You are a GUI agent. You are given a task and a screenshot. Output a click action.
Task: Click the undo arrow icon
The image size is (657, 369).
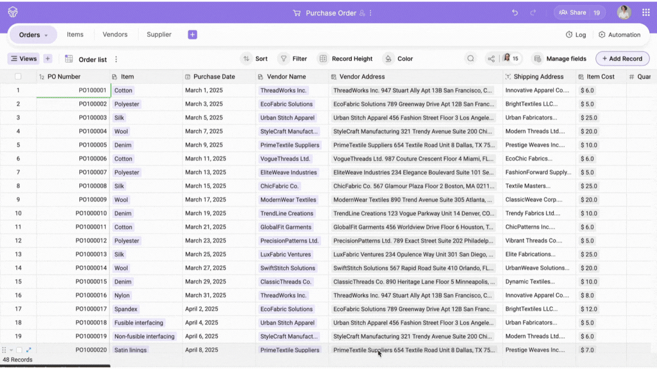pyautogui.click(x=515, y=13)
